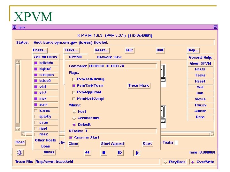Select the SPAWN tab
This screenshot has width=230, height=172.
[x=75, y=57]
